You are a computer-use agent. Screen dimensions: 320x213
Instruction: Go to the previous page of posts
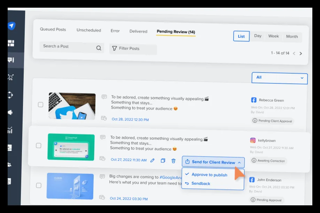point(294,53)
